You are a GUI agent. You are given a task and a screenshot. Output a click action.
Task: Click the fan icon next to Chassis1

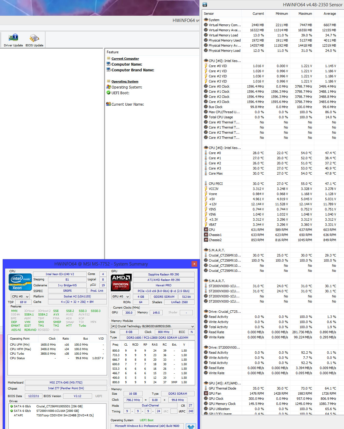206,235
